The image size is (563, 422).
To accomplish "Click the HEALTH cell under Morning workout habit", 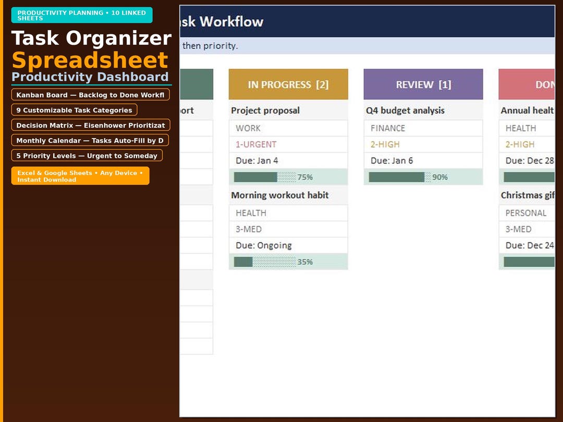I will pyautogui.click(x=288, y=213).
